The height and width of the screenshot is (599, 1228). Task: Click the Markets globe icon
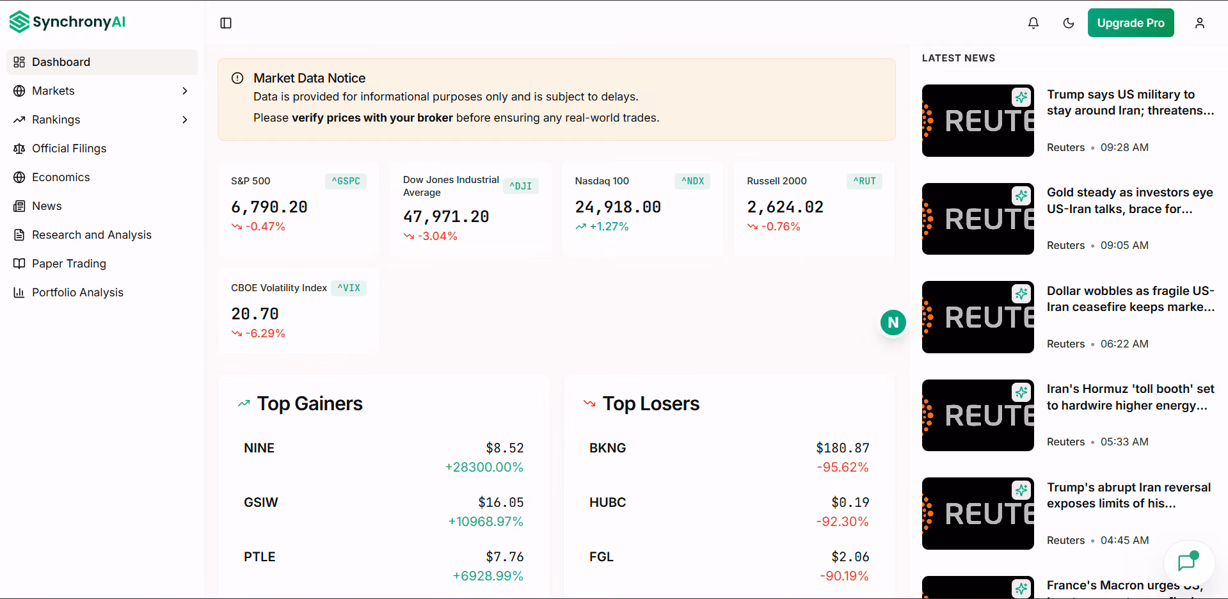tap(19, 91)
